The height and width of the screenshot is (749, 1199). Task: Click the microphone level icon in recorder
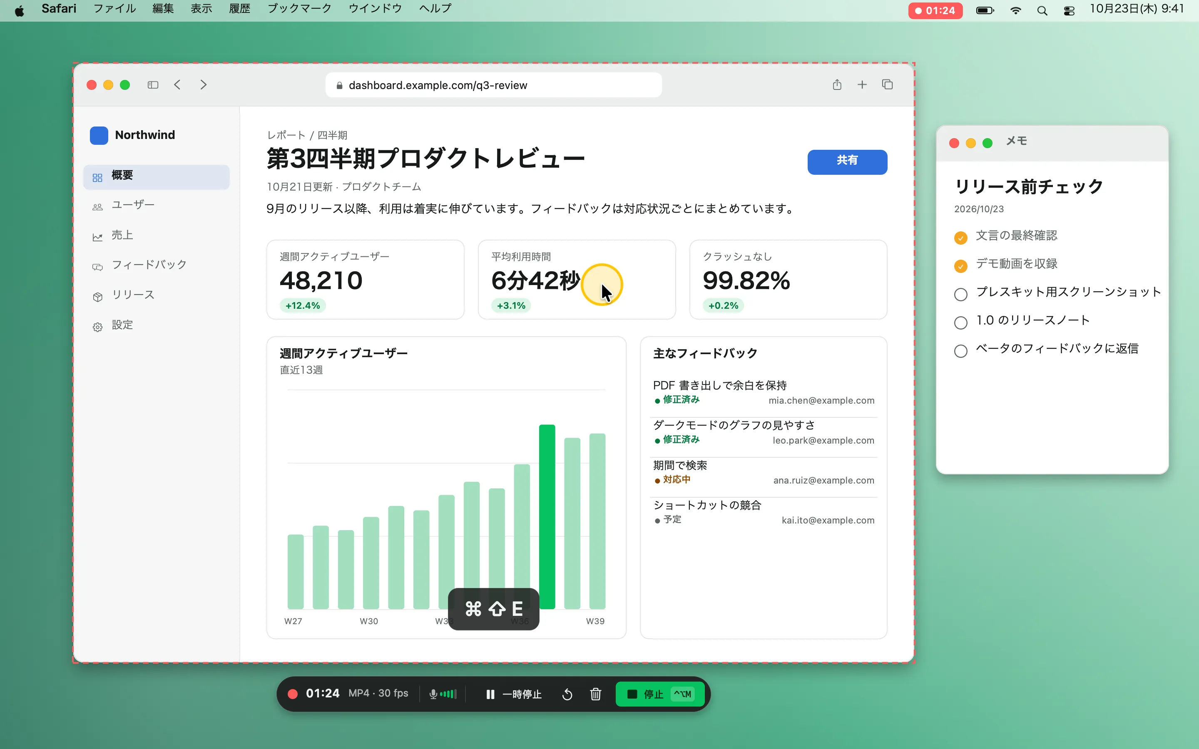[x=443, y=694]
